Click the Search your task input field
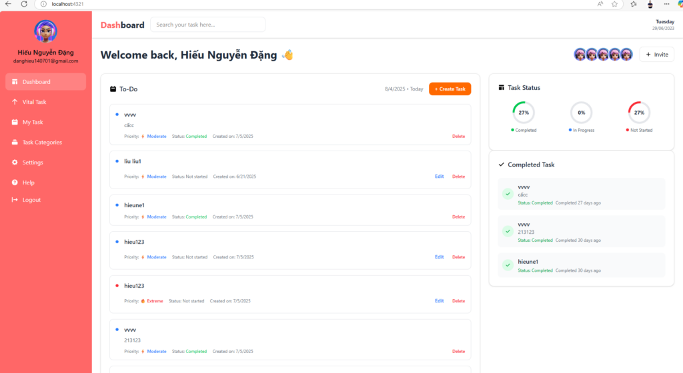Image resolution: width=683 pixels, height=373 pixels. (207, 25)
